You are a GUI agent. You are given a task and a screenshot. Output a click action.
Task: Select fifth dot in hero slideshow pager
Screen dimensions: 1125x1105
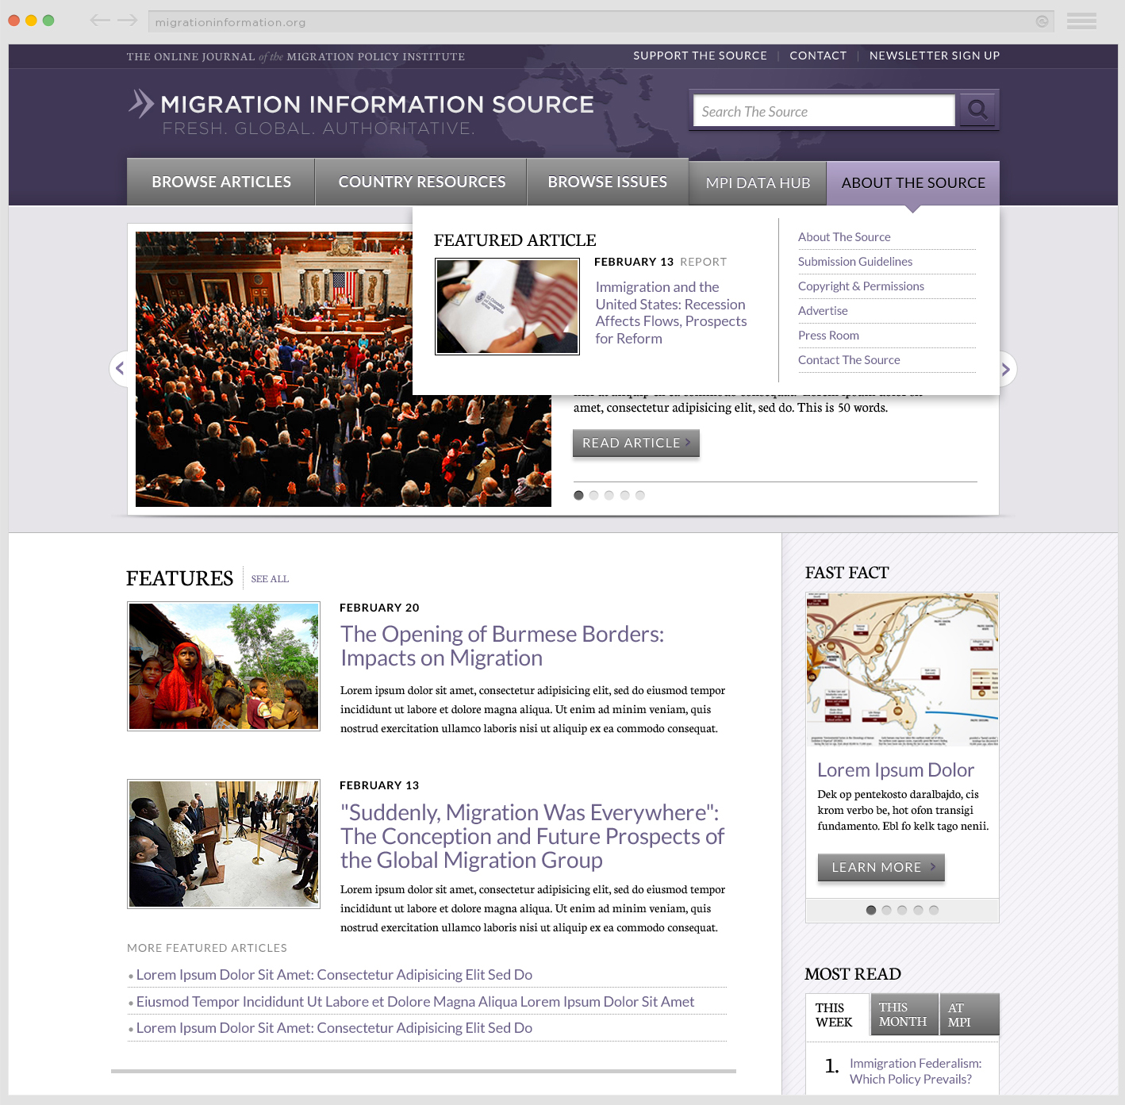(x=640, y=495)
